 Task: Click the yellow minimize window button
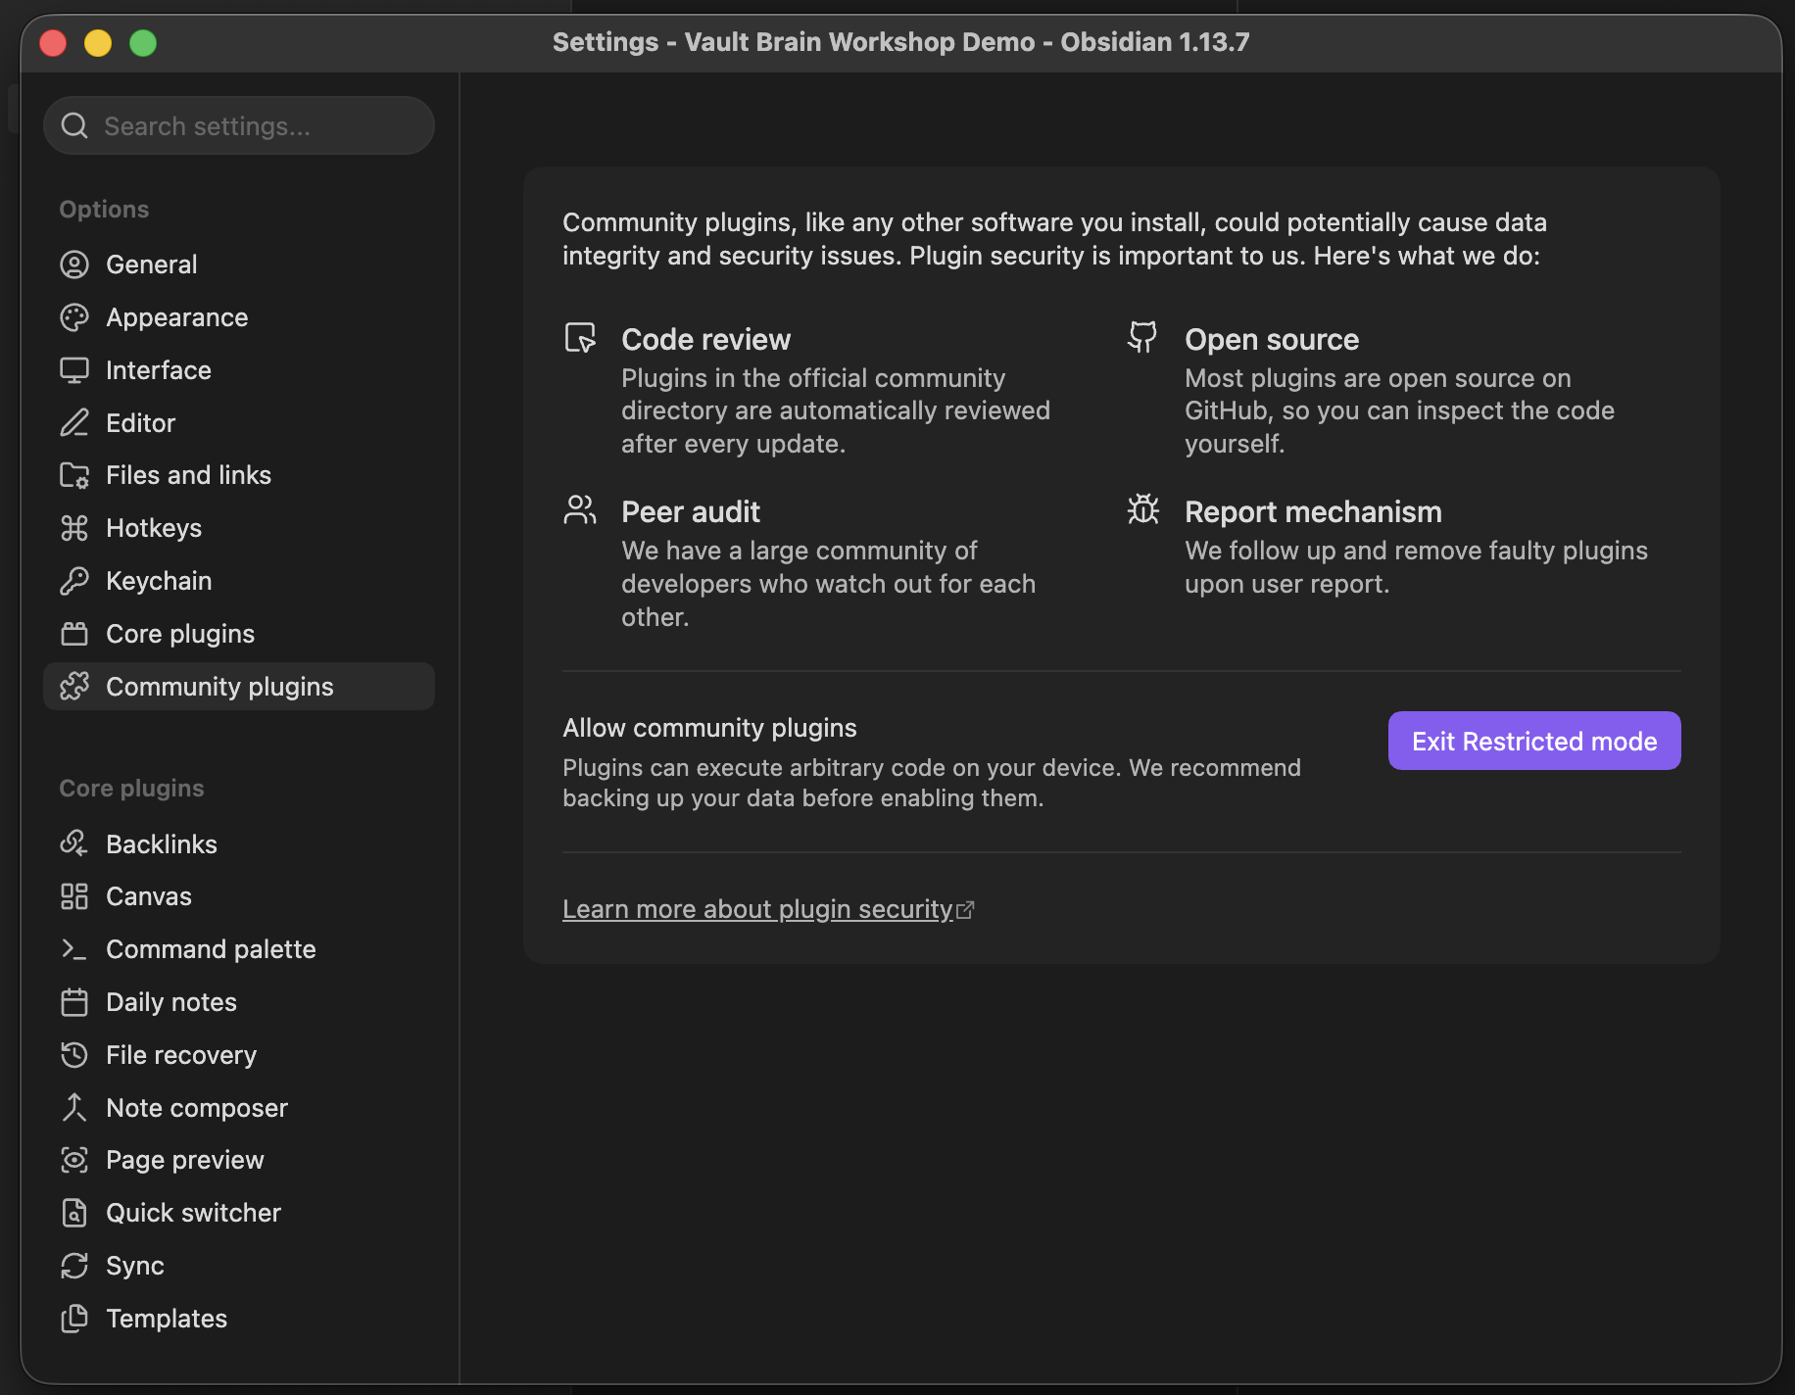pyautogui.click(x=98, y=43)
